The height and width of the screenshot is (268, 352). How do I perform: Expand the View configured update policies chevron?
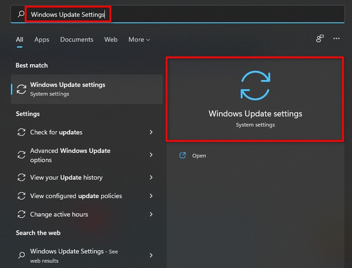(151, 196)
